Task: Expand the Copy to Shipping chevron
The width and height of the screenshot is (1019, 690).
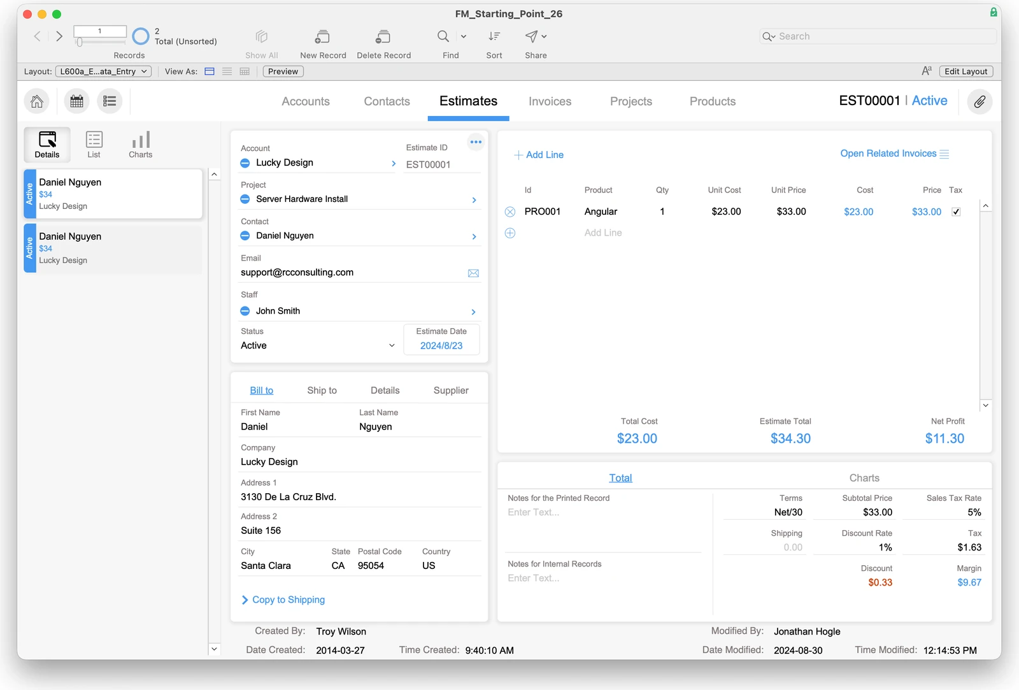Action: point(245,600)
